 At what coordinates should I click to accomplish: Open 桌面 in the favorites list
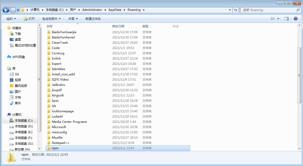(x=18, y=39)
